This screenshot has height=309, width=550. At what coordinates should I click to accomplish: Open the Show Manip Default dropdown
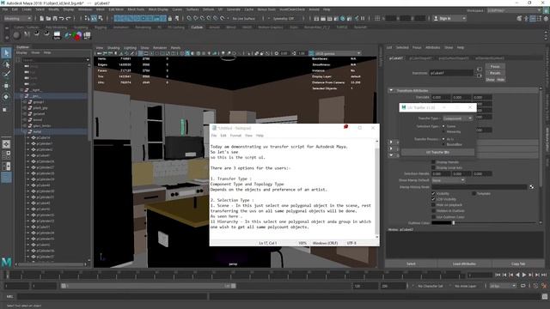[x=448, y=180]
